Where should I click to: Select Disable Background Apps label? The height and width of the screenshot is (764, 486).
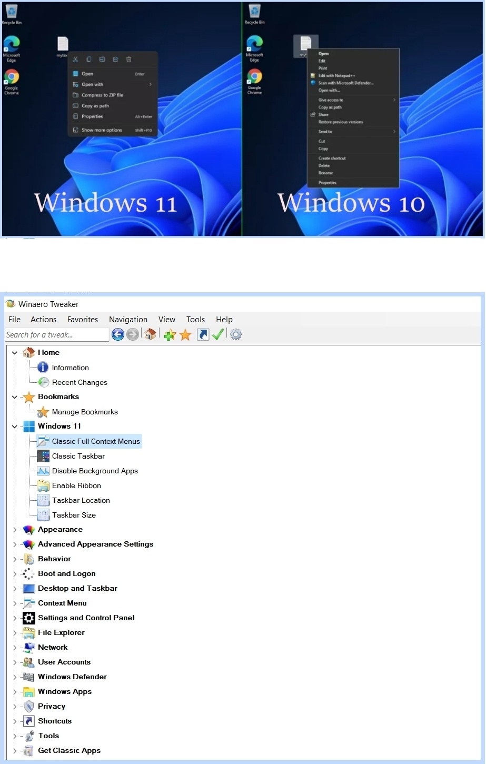(95, 471)
